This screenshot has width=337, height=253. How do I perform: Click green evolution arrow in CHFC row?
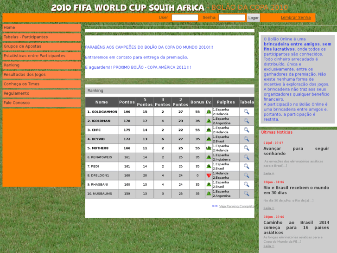209,130
